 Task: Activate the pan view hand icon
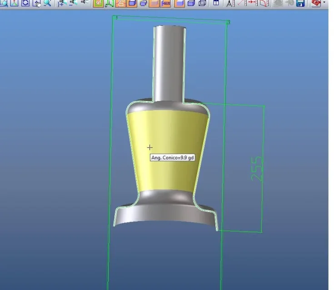(x=37, y=3)
